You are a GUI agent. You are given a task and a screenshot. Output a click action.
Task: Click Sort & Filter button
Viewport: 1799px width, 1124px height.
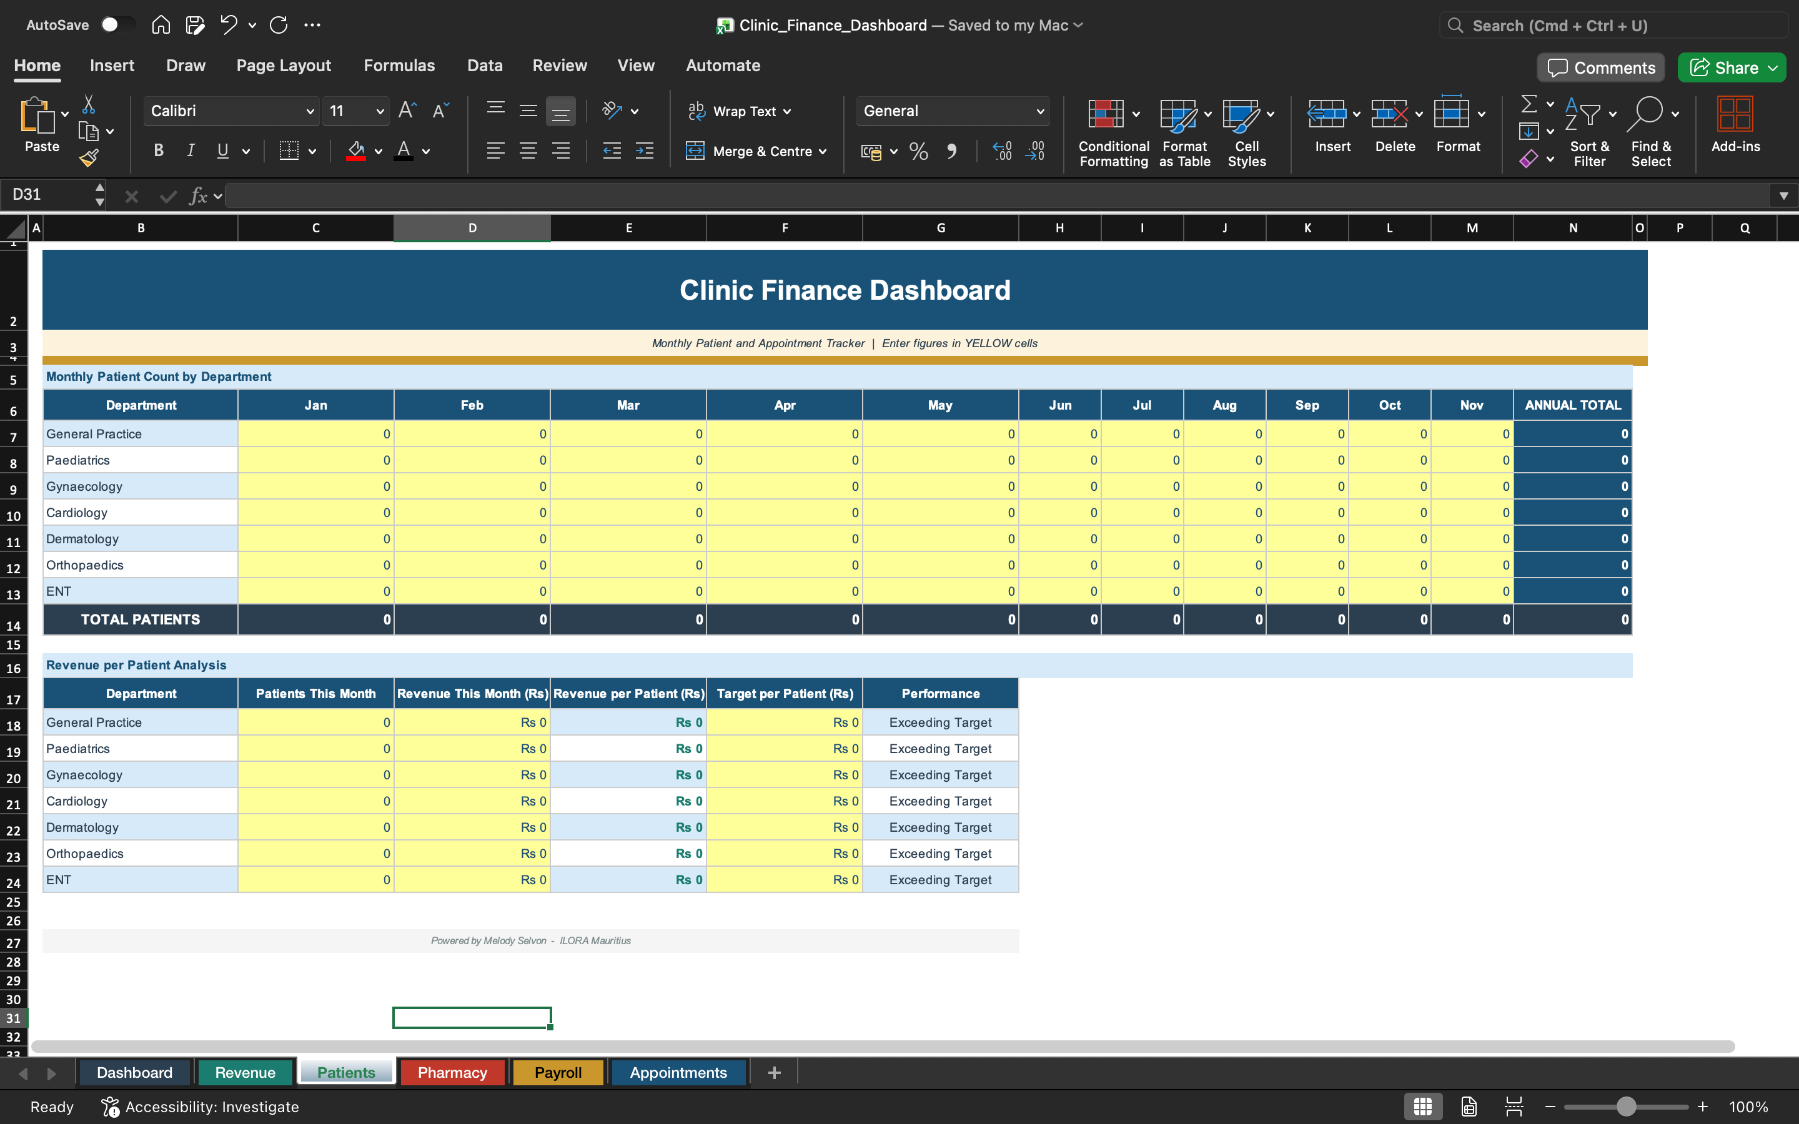[1589, 132]
